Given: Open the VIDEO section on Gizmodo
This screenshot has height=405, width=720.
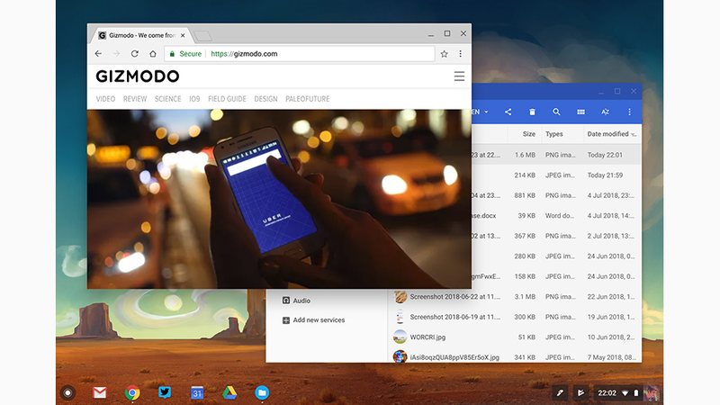Looking at the screenshot, I should point(105,99).
